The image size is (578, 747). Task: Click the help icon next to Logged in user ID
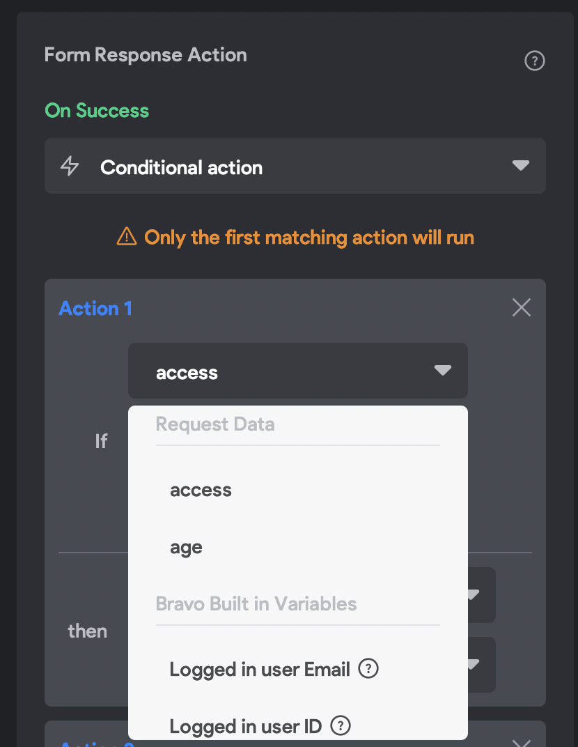coord(341,726)
